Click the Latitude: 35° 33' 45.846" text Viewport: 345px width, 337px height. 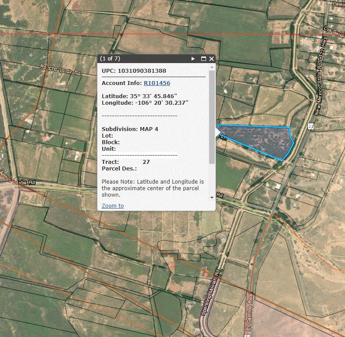coord(139,96)
